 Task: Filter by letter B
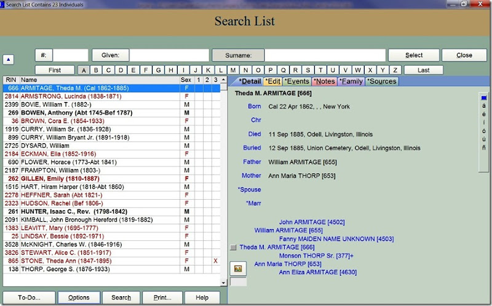click(x=96, y=70)
